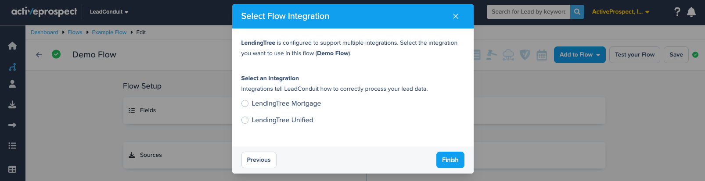
Task: Go to Dashboard breadcrumb link
Action: 44,32
